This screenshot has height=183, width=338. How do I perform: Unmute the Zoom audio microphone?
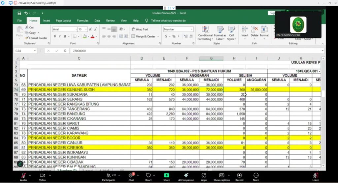point(23,176)
